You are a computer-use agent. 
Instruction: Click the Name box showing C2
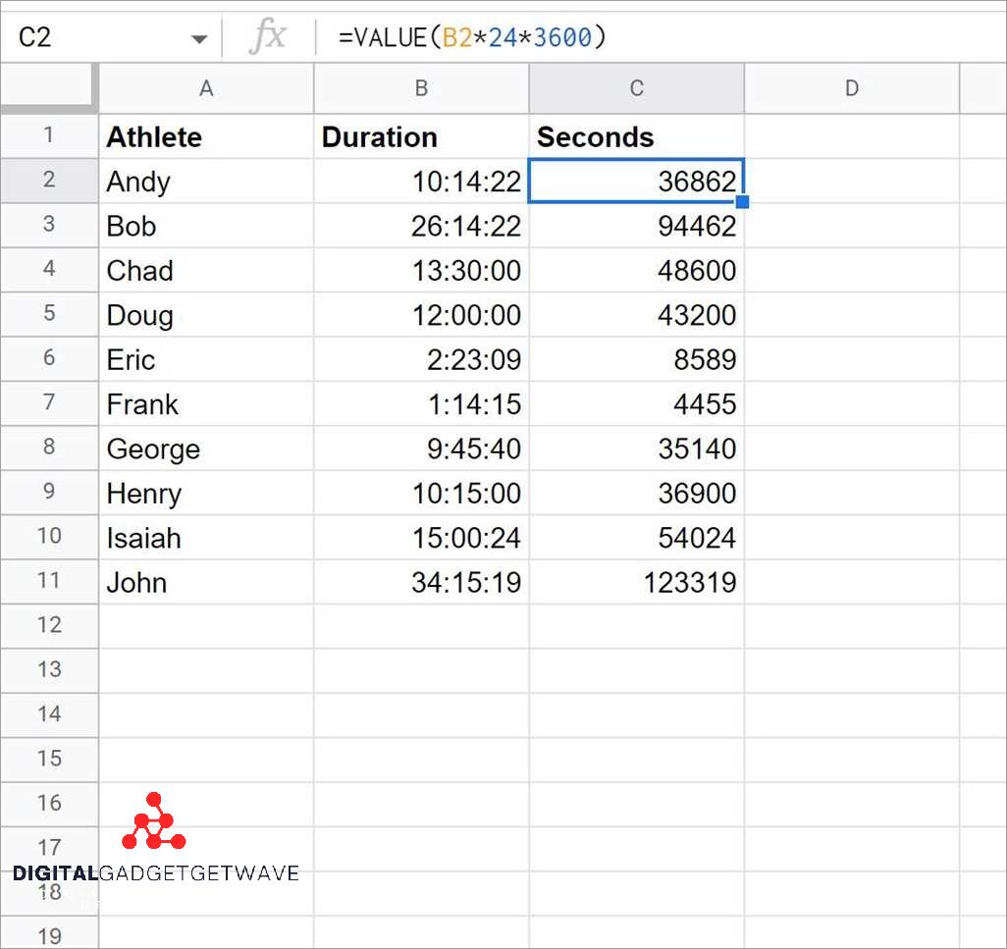coord(88,36)
